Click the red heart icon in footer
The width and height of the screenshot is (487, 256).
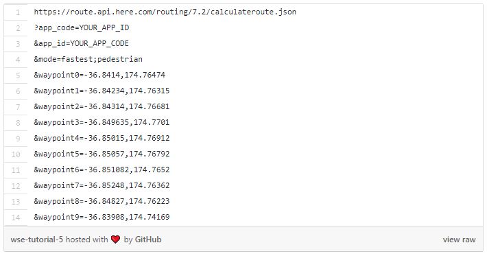pyautogui.click(x=115, y=240)
